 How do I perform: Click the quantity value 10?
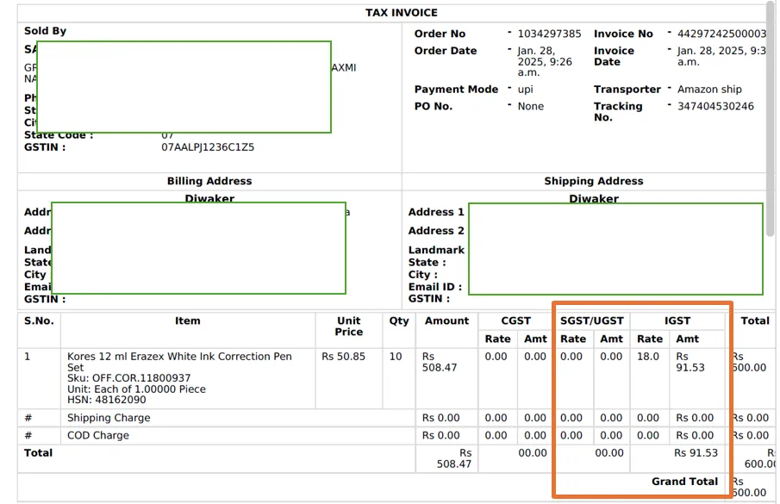pyautogui.click(x=396, y=357)
